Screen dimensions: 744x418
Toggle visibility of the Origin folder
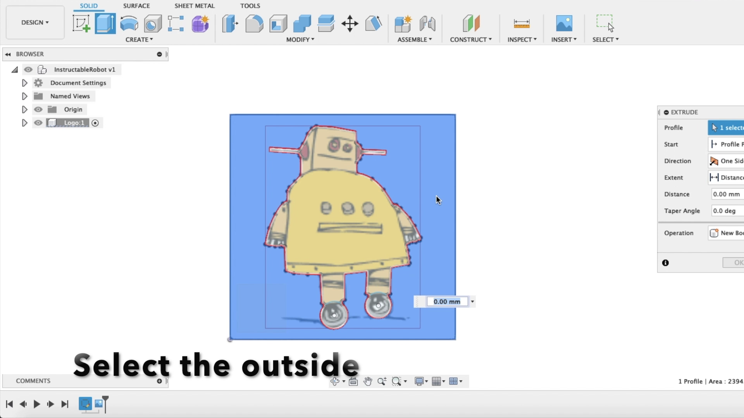click(x=38, y=109)
